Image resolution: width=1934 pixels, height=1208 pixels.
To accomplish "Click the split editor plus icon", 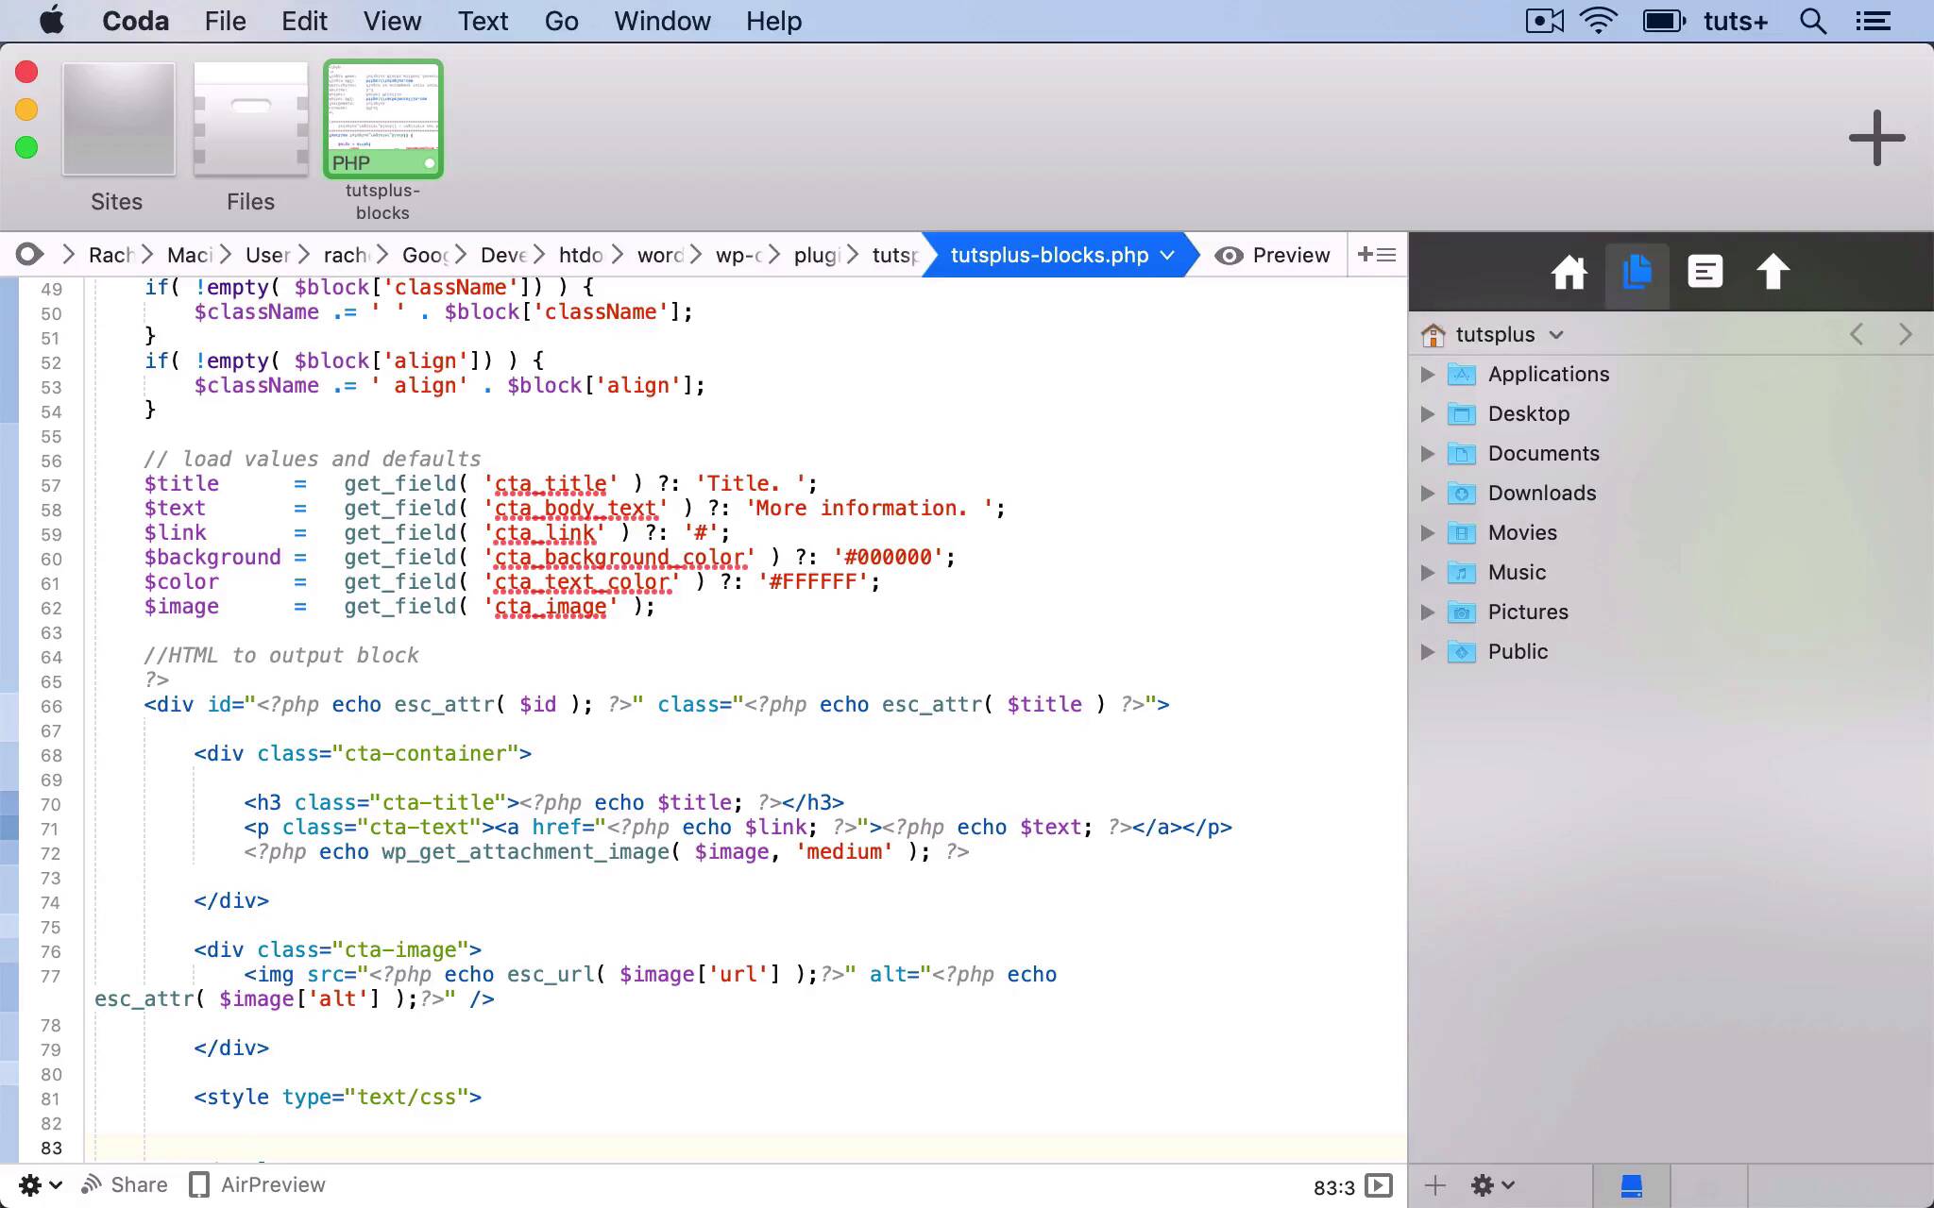I will [x=1376, y=255].
